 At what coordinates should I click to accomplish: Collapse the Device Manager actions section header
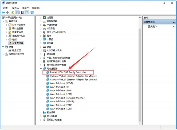[x=174, y=22]
